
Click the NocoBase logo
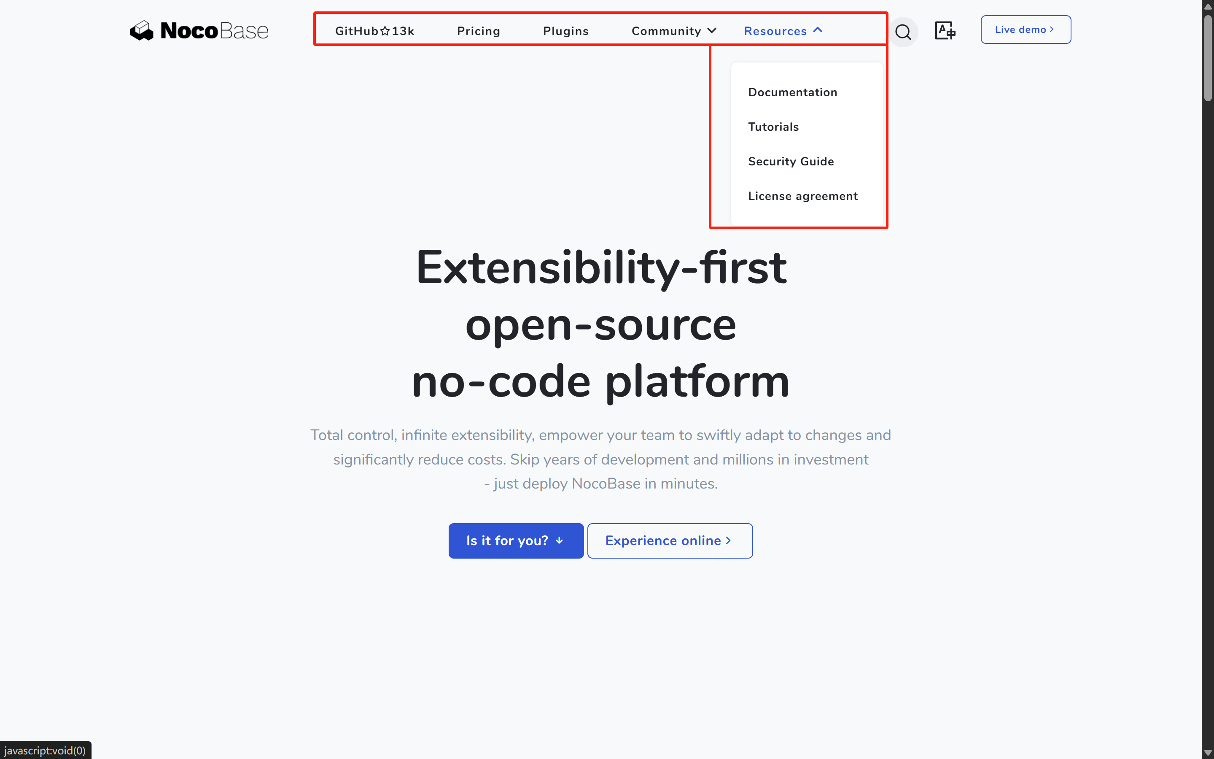(x=199, y=31)
